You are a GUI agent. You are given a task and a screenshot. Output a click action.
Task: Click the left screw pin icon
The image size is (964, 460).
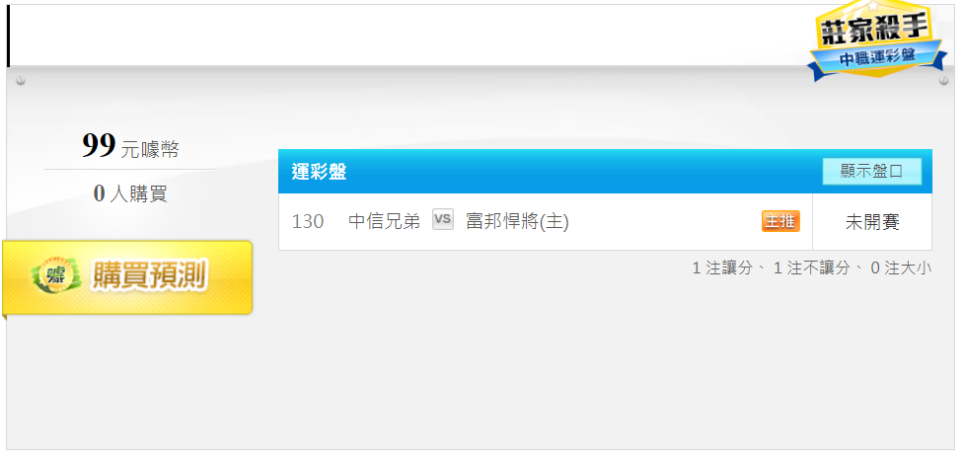[21, 81]
